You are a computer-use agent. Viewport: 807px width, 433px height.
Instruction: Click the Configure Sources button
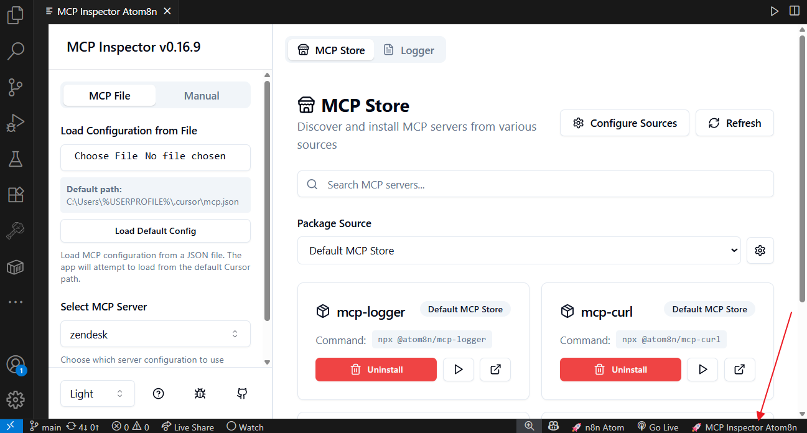(x=625, y=123)
